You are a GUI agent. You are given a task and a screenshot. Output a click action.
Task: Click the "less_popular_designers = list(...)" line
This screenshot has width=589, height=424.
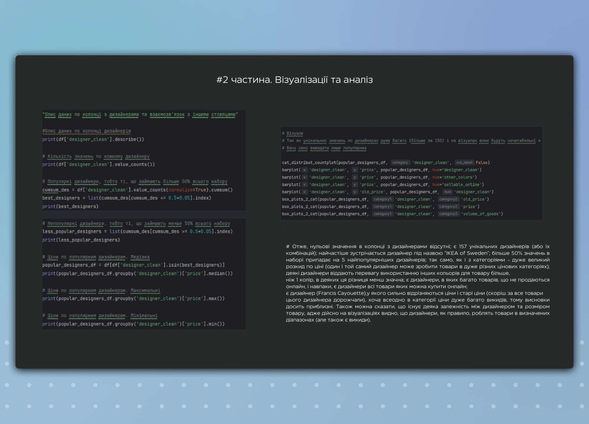137,232
